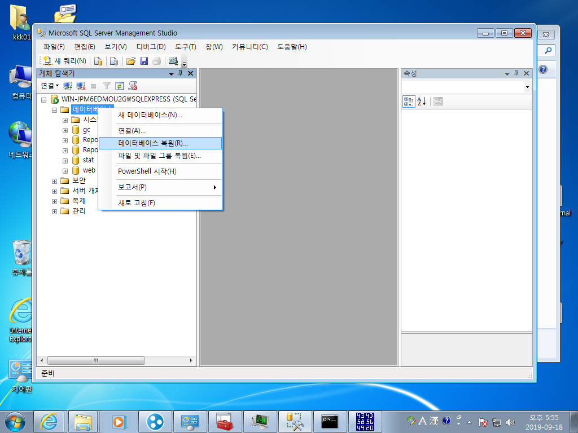Close the 개체 탐색기 panel

[191, 73]
